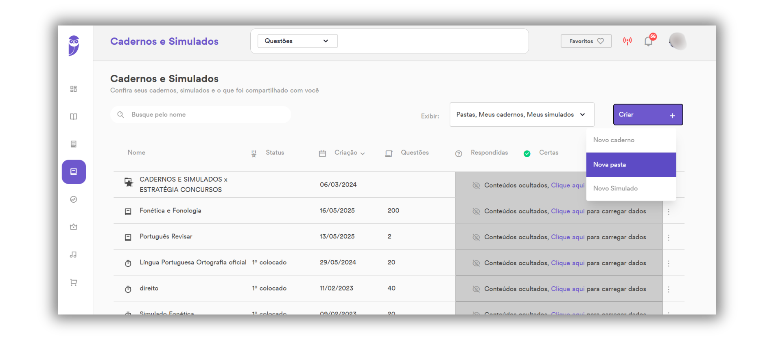Viewport: 774px width, 340px height.
Task: Open notifications bell with 56 badge
Action: pos(649,41)
